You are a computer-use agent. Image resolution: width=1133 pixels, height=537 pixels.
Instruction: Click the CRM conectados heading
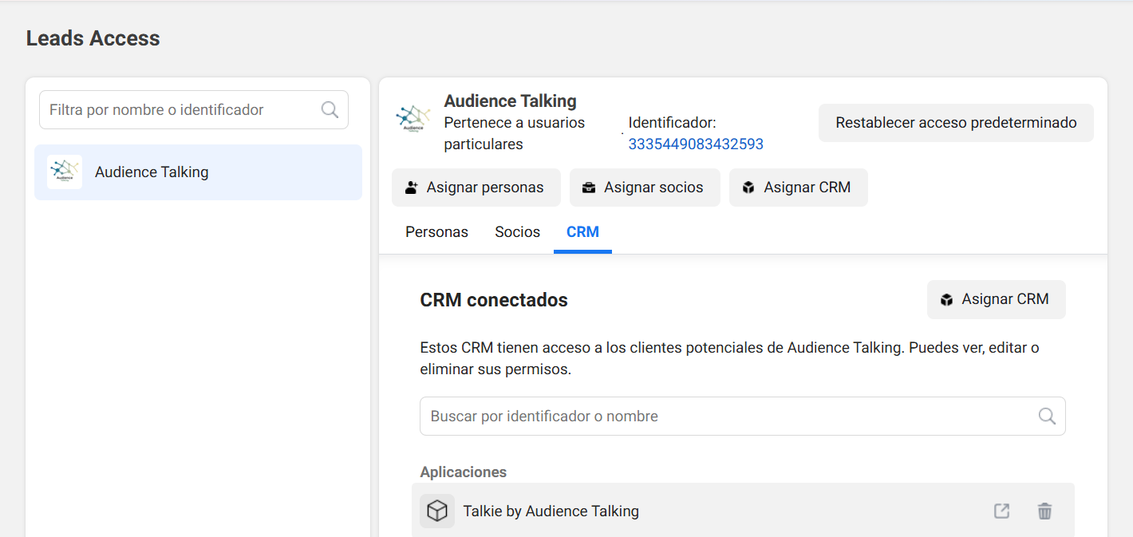pos(494,300)
